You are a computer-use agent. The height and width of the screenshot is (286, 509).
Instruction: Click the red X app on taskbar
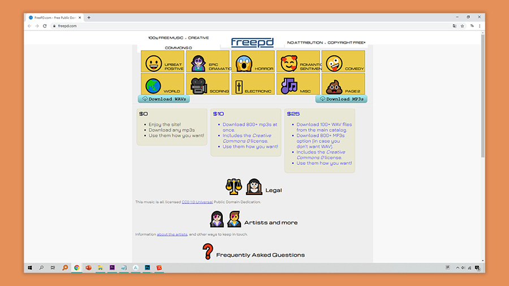(159, 267)
